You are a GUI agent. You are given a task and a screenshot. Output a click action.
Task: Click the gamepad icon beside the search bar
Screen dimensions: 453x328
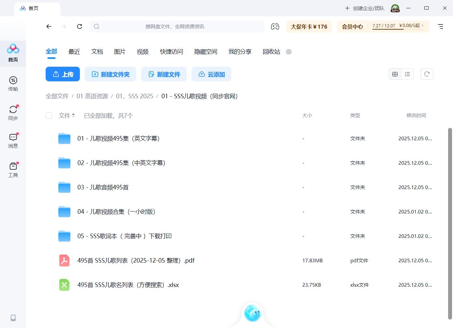[275, 26]
